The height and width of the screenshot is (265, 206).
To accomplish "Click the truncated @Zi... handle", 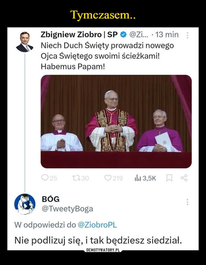I will point(139,35).
